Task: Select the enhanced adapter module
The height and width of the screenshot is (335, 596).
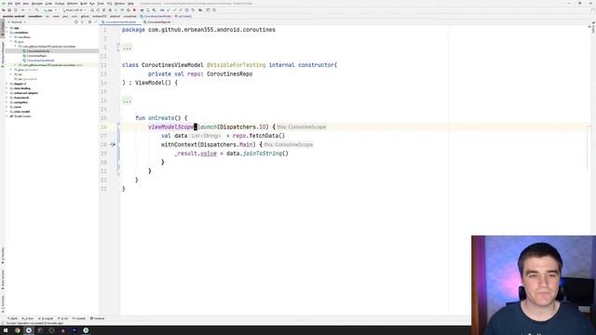Action: pyautogui.click(x=26, y=93)
